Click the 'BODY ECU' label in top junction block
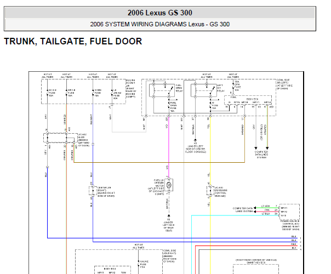 point(252,99)
